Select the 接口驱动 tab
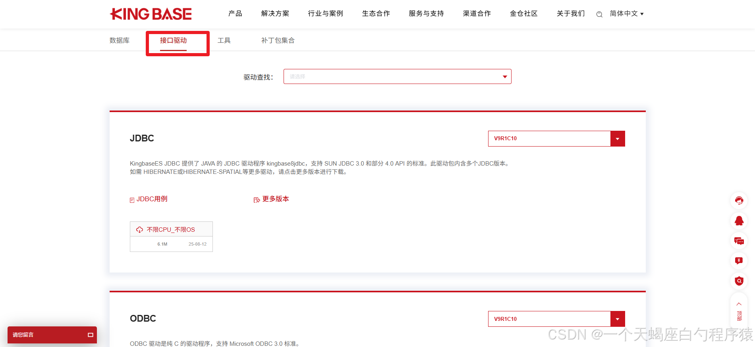This screenshot has height=347, width=755. (x=173, y=40)
